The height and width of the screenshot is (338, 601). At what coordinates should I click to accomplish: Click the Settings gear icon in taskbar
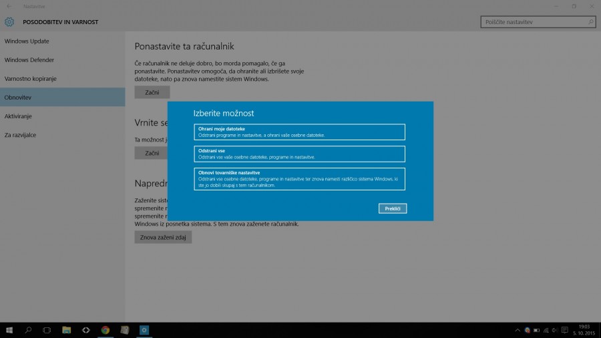pyautogui.click(x=144, y=330)
